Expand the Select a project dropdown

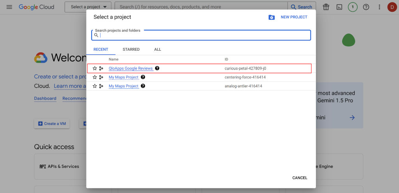tap(88, 7)
